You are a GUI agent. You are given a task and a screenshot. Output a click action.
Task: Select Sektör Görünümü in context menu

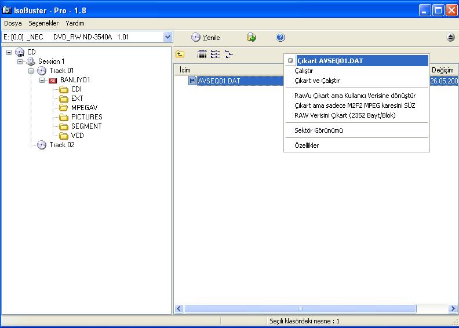318,130
